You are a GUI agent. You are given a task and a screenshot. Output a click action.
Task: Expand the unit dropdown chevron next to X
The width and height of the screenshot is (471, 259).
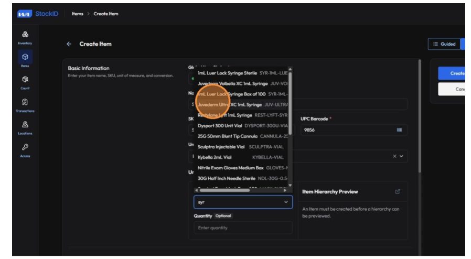[401, 156]
